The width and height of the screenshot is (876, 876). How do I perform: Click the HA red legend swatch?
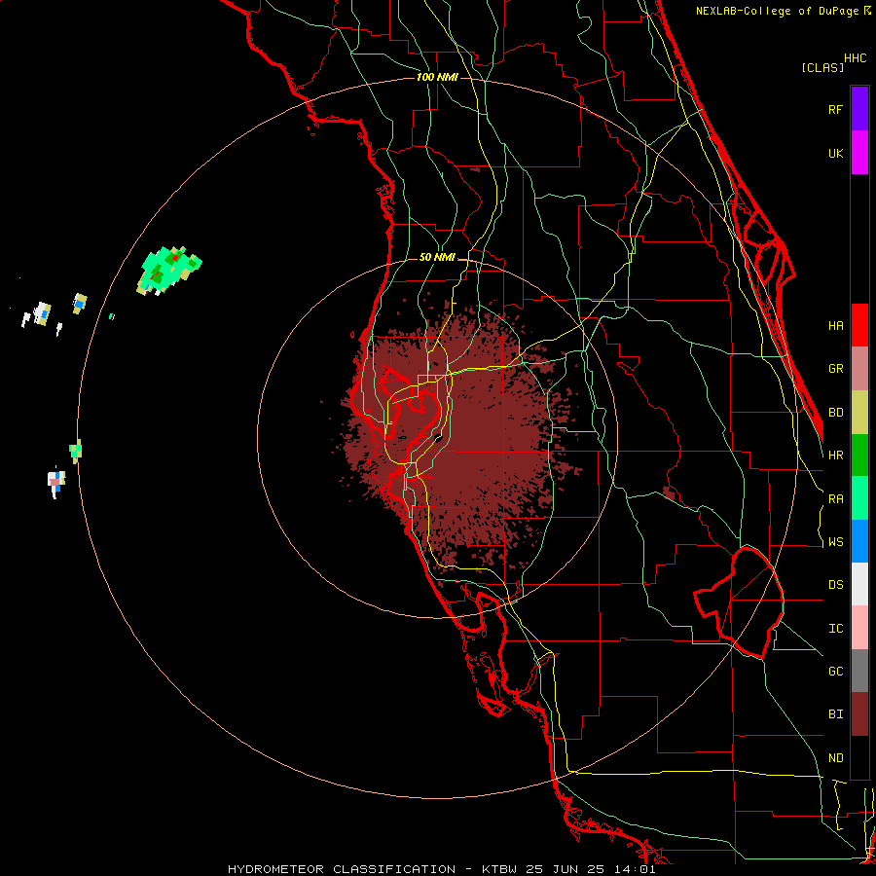click(x=859, y=325)
